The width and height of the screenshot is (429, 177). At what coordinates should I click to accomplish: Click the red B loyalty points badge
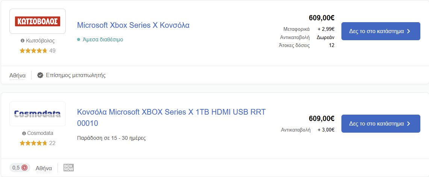pyautogui.click(x=24, y=168)
